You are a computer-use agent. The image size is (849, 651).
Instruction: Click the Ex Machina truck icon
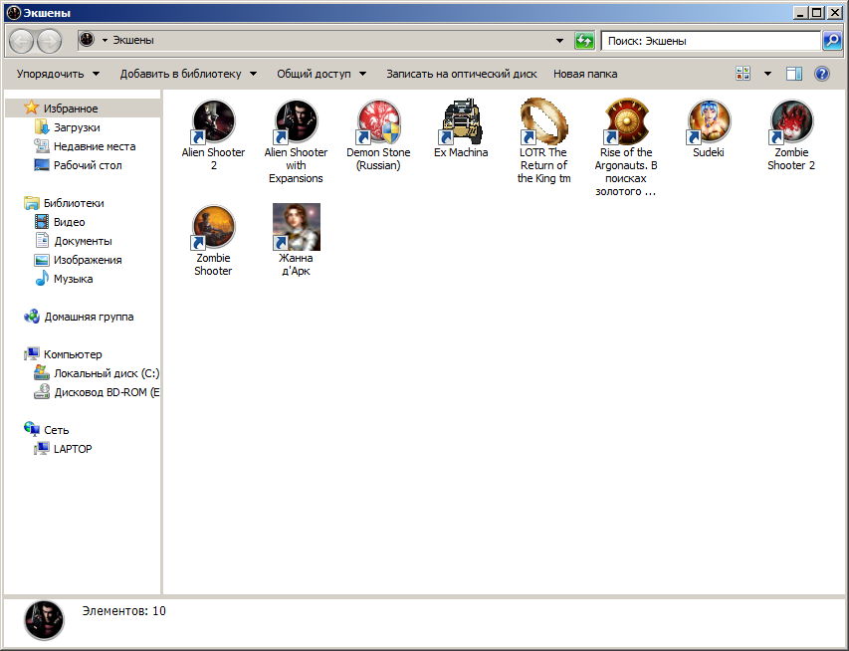[x=461, y=121]
